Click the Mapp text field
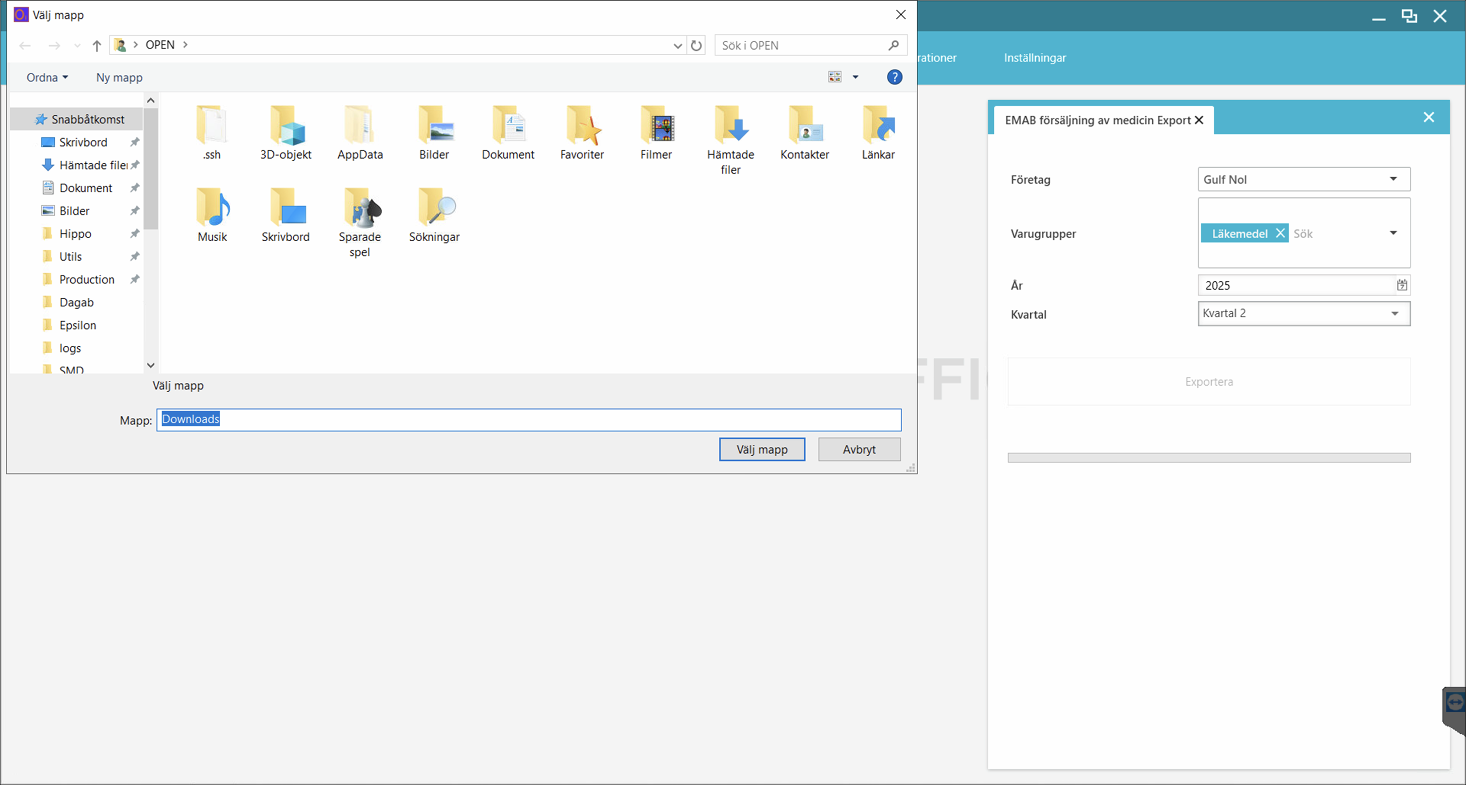The image size is (1466, 785). click(x=528, y=419)
